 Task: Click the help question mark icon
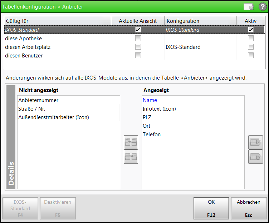click(x=263, y=7)
